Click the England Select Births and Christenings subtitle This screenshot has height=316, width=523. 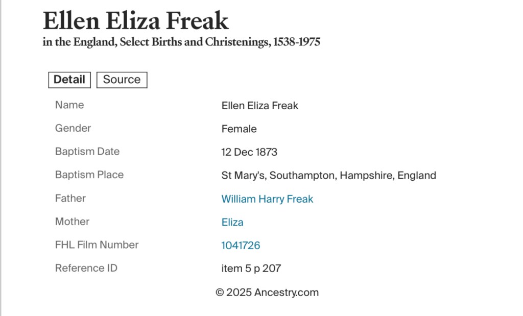181,42
